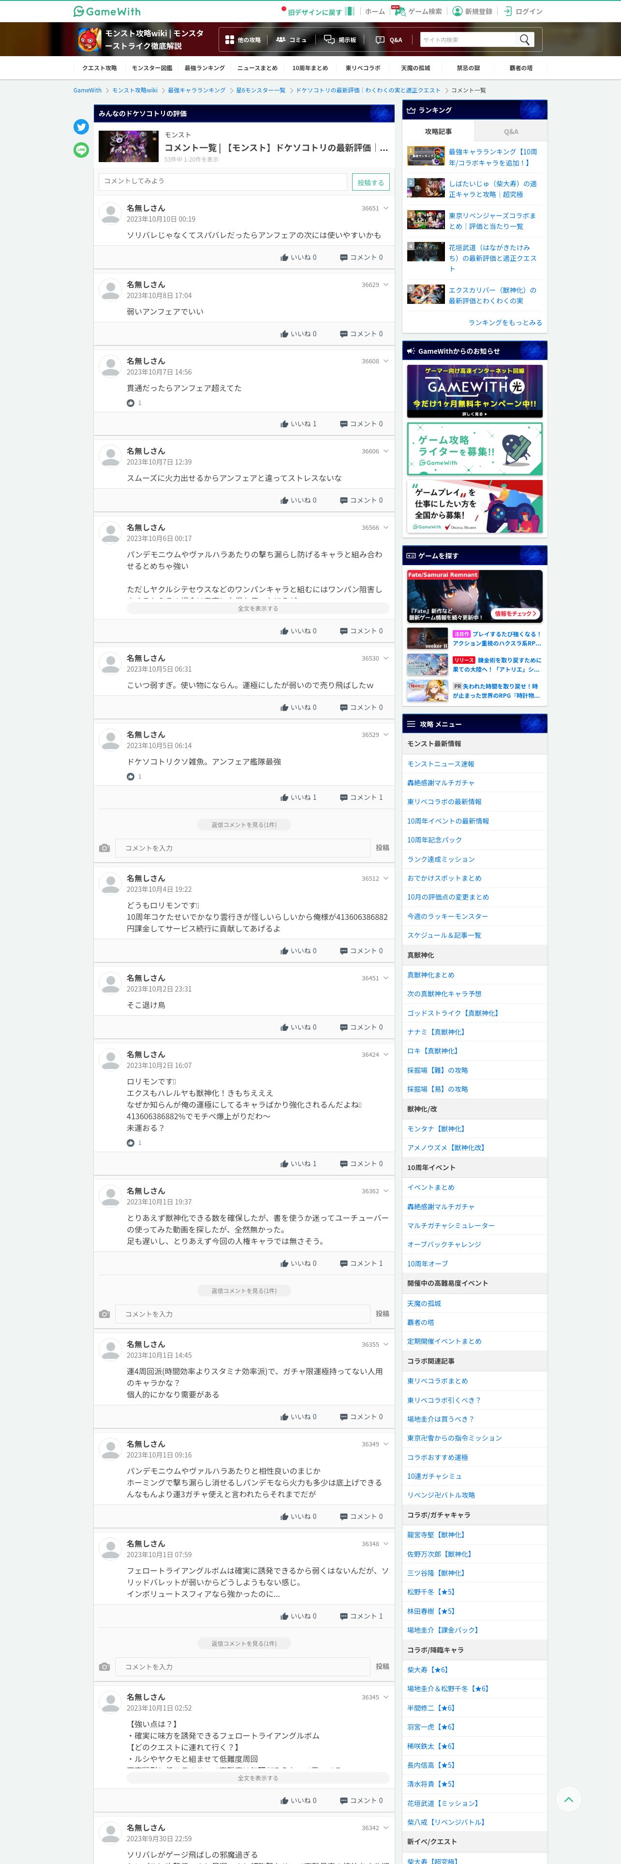This screenshot has height=1864, width=621.
Task: Open モンスター図鑑 nav menu
Action: [152, 68]
